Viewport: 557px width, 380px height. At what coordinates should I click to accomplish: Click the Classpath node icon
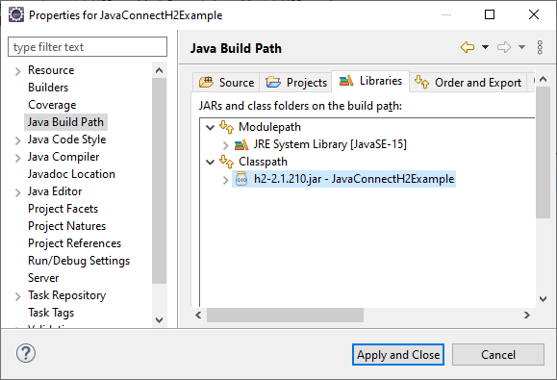(226, 162)
